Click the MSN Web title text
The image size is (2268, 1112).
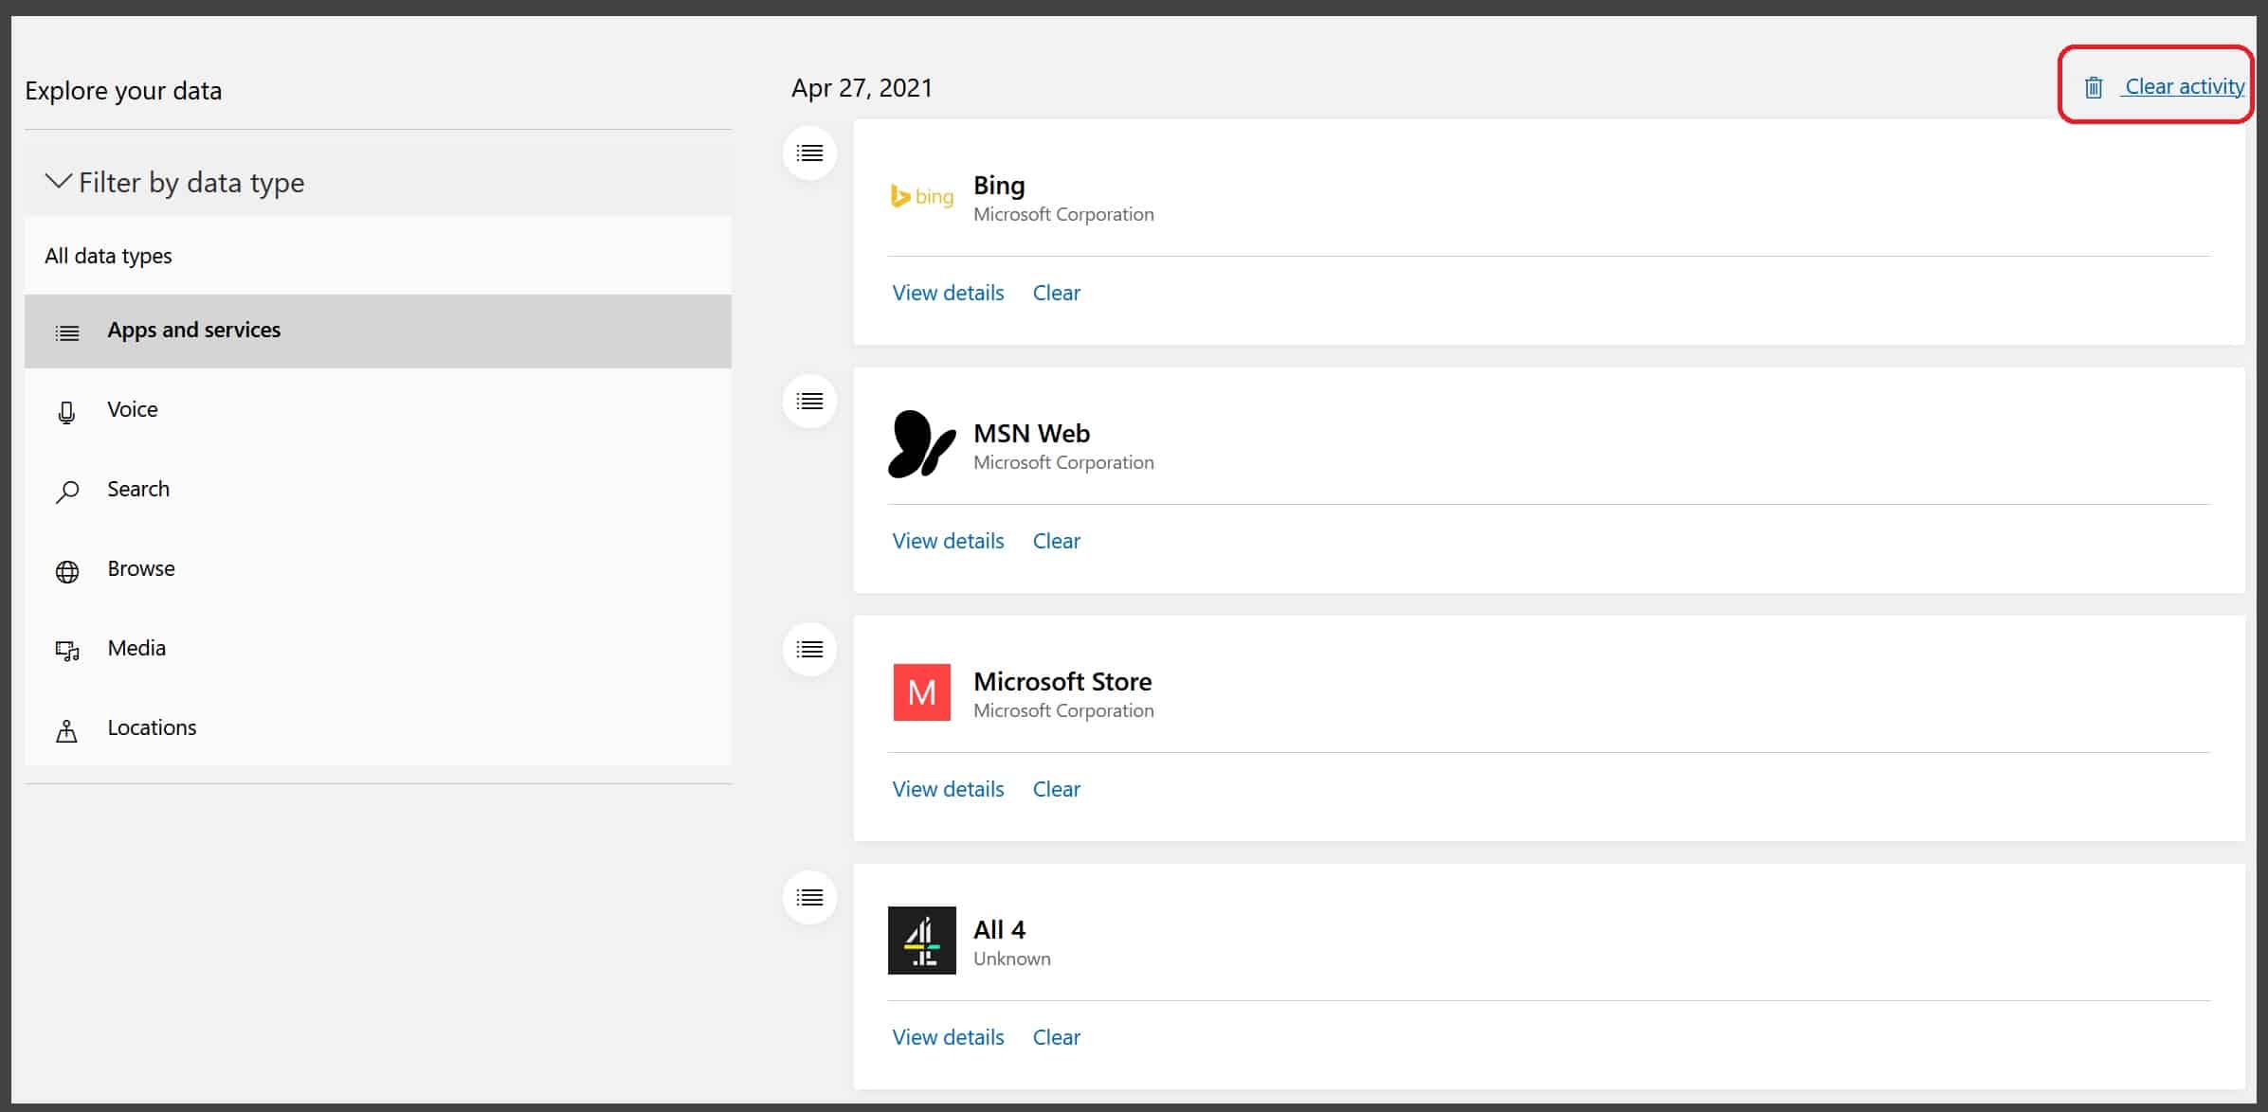(x=1031, y=434)
